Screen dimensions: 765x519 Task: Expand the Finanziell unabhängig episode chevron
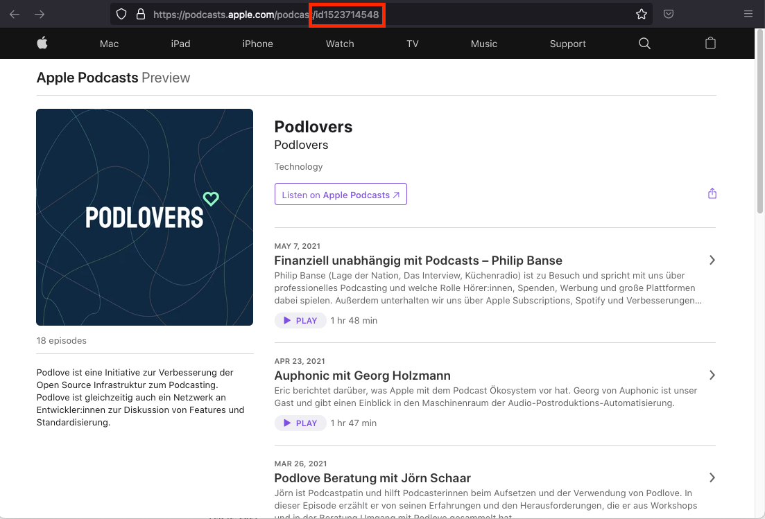tap(712, 261)
